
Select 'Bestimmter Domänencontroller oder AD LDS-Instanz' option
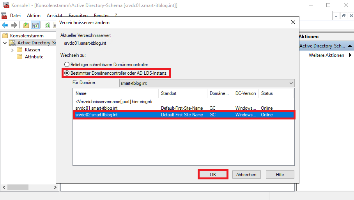pyautogui.click(x=67, y=73)
